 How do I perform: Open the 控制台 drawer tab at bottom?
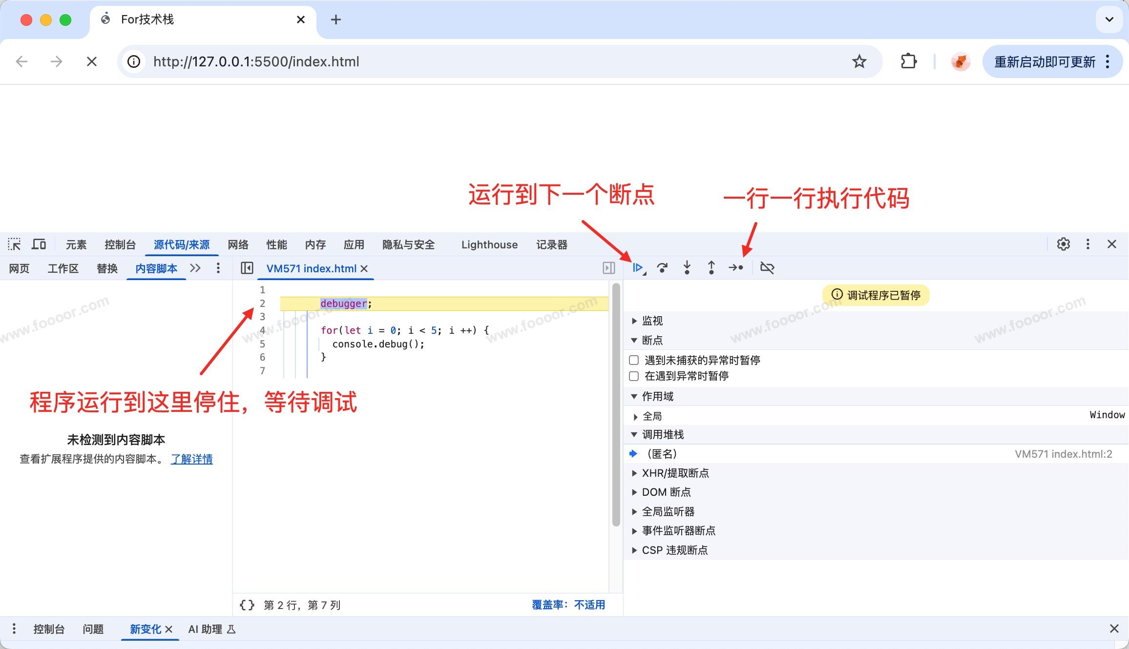click(49, 629)
